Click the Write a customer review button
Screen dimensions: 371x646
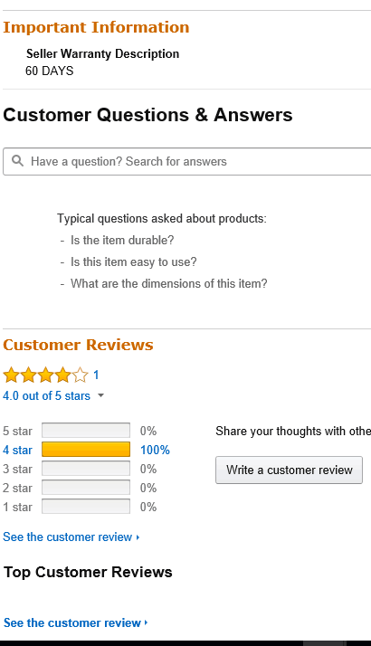[x=289, y=470]
